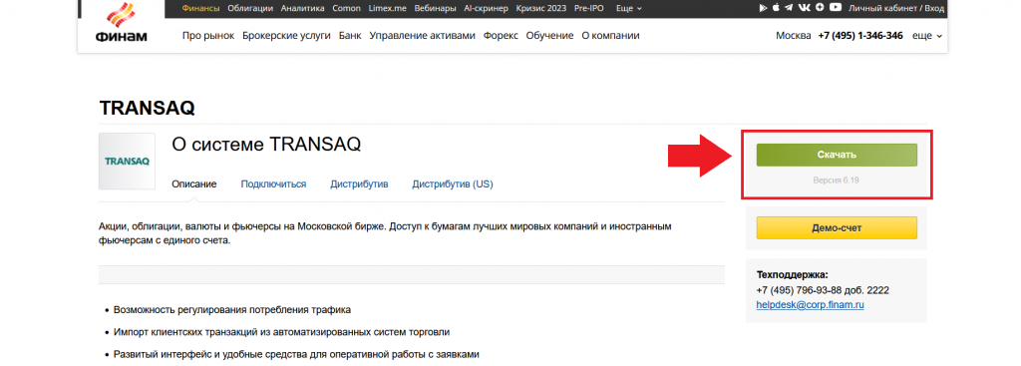Open the О компании navigation item
The image size is (1021, 366).
(x=610, y=36)
